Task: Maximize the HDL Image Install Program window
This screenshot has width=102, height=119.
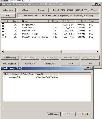Action: [x=96, y=4]
